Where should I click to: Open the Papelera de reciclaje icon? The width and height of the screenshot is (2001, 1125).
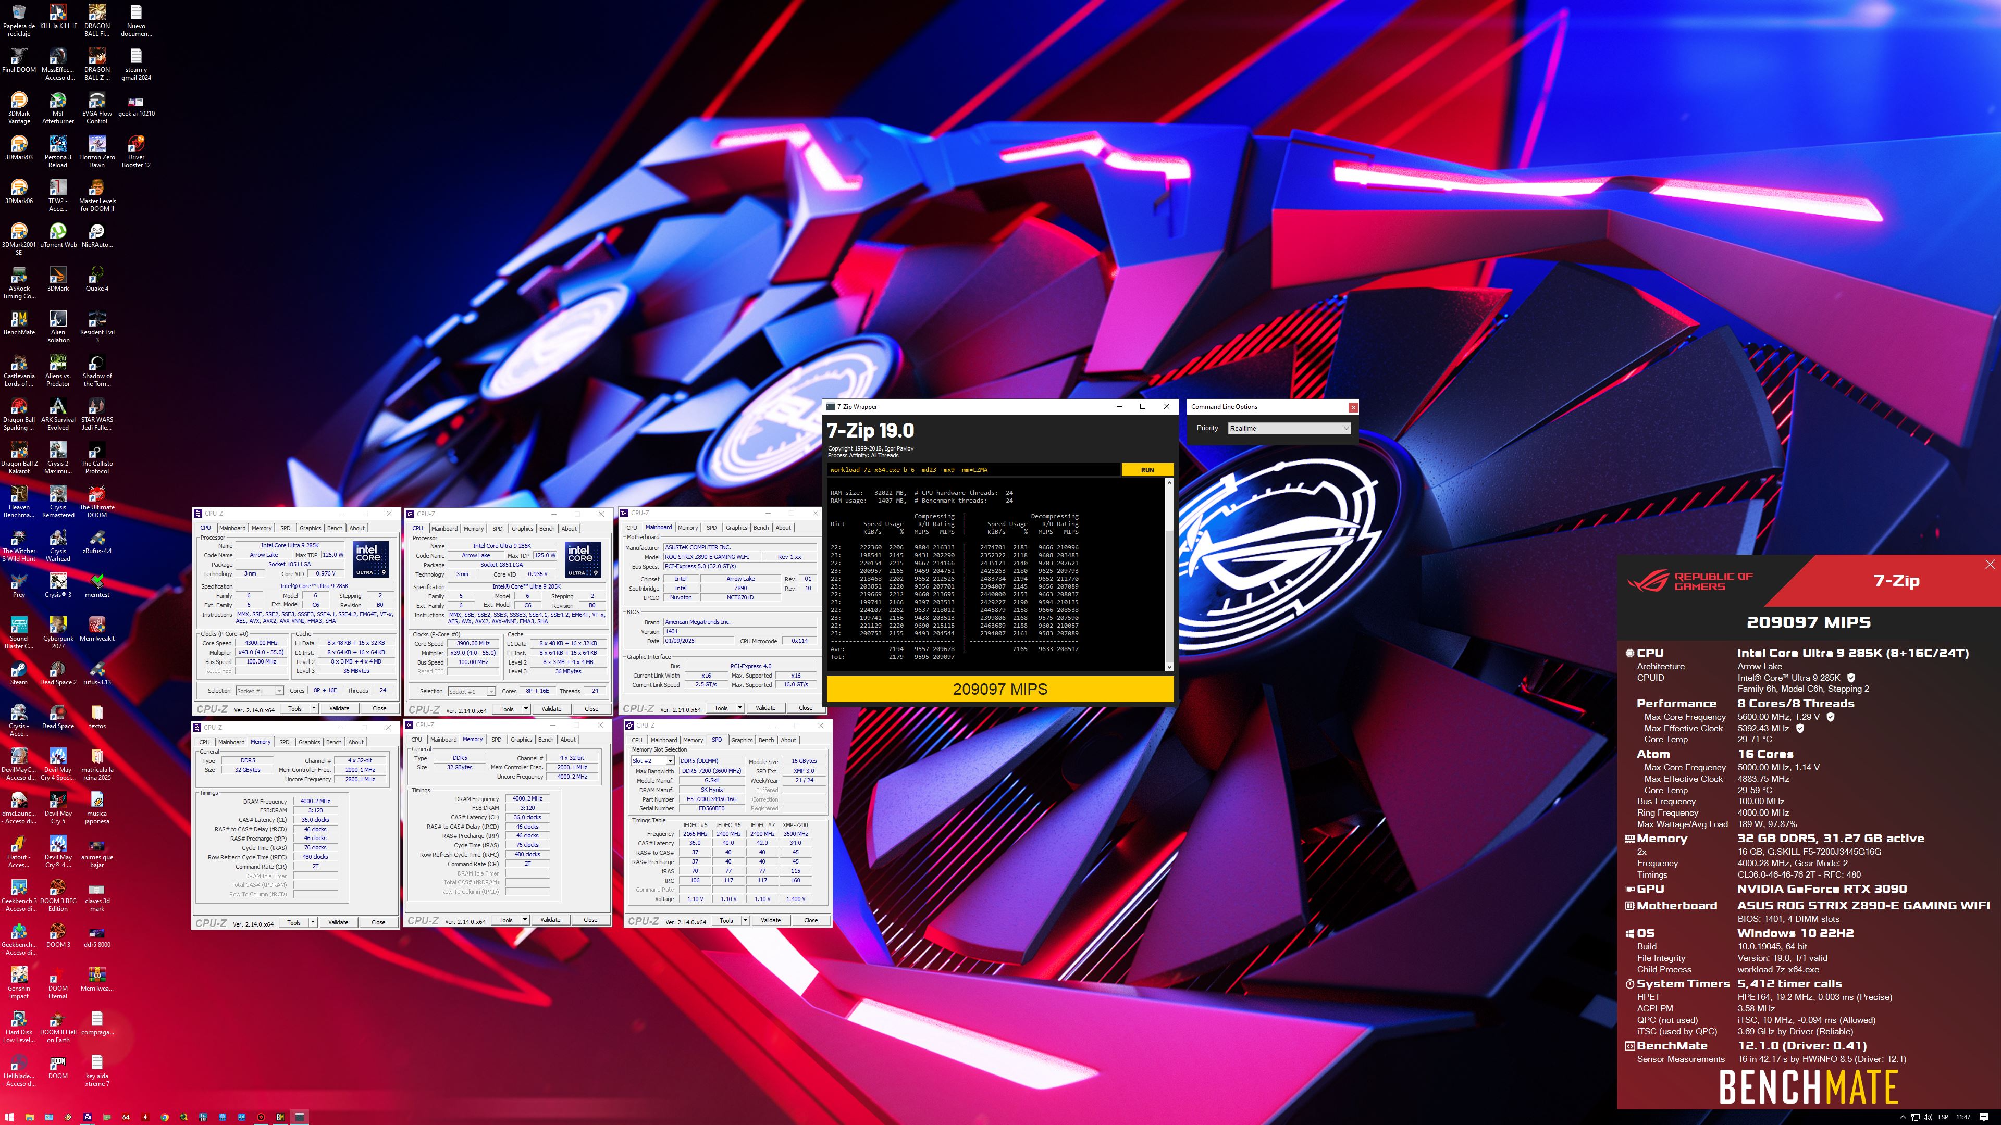pos(19,19)
